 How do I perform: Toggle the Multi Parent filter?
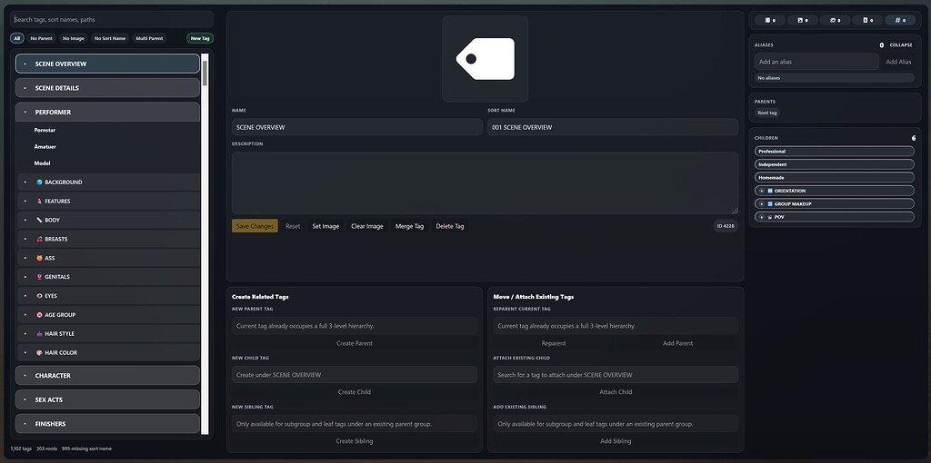[x=149, y=38]
